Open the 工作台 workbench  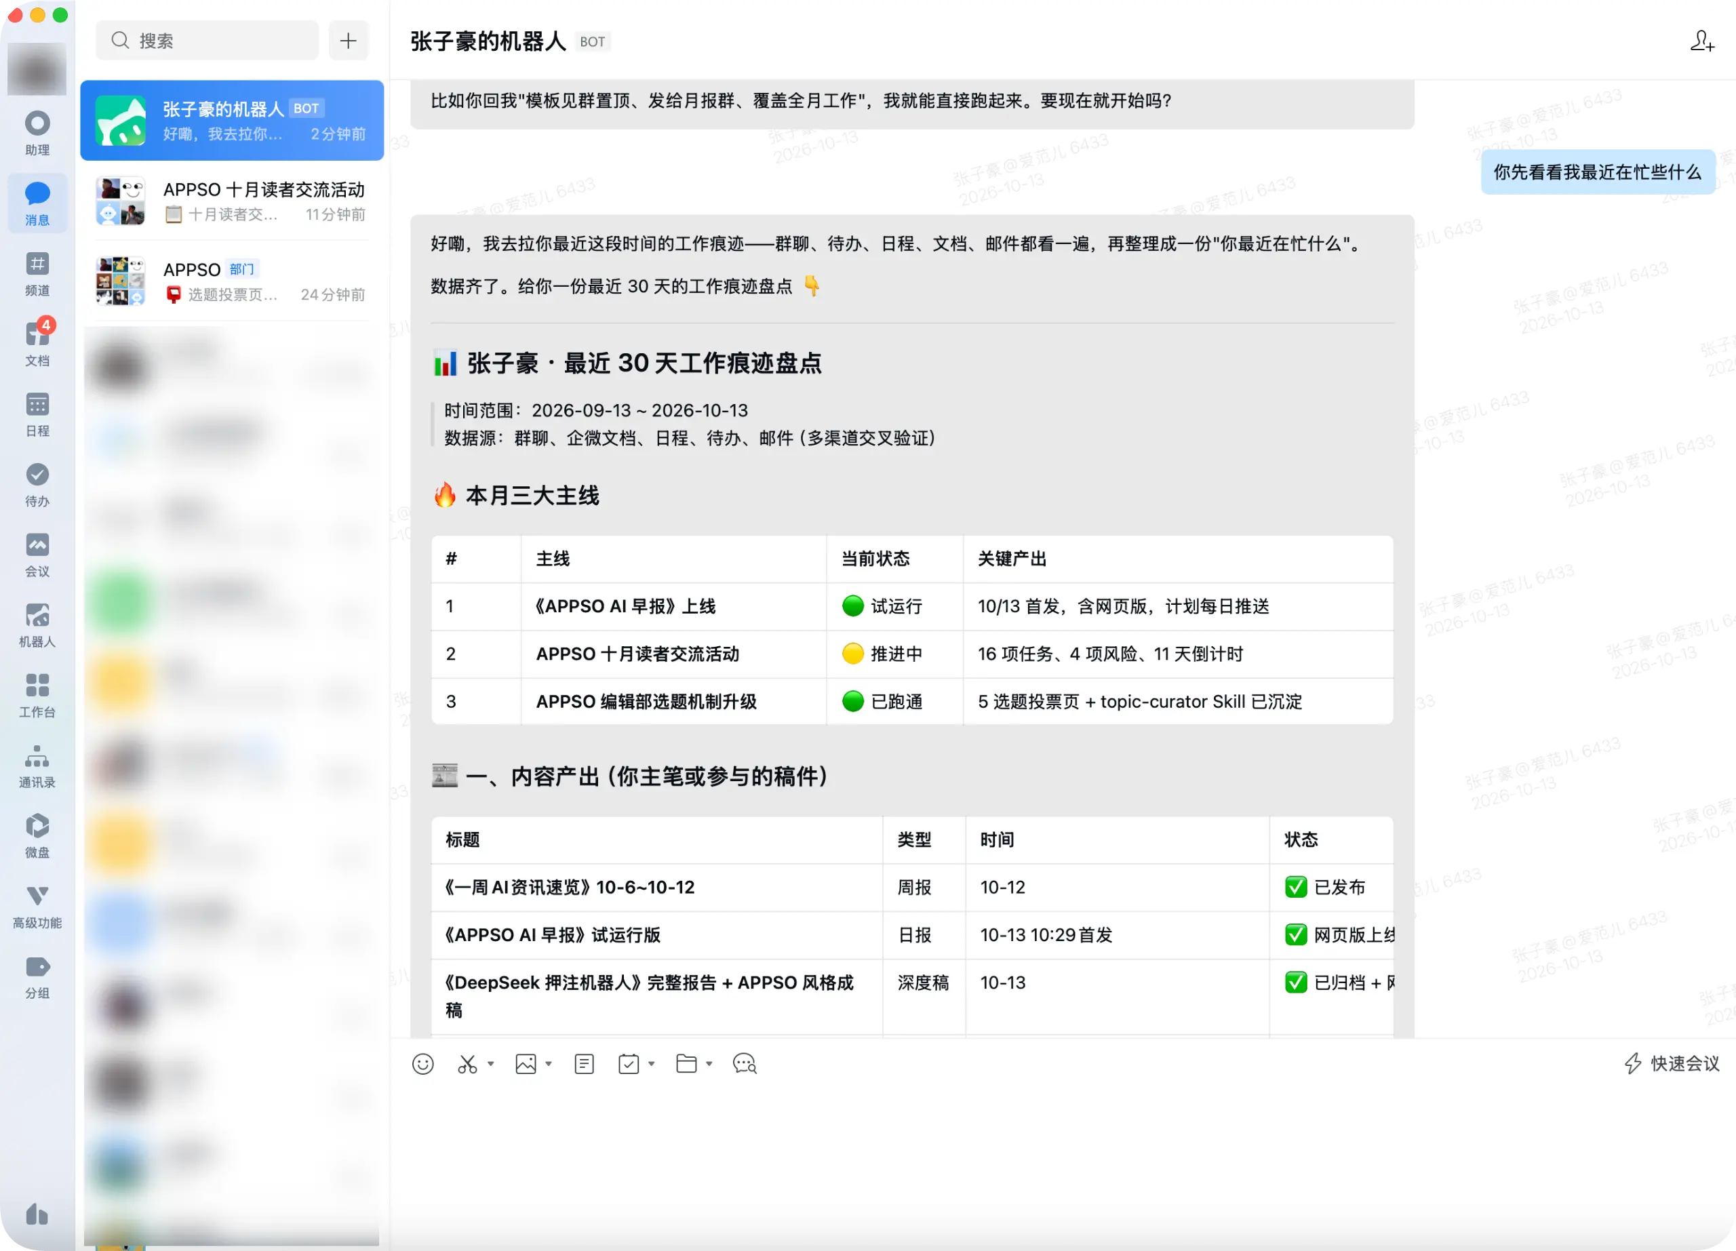(x=37, y=696)
